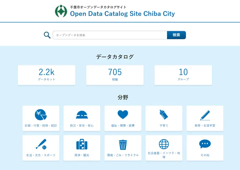Screen dimensions: 240x170
Task: Open the 2.2k データセット card
Action: click(46, 75)
